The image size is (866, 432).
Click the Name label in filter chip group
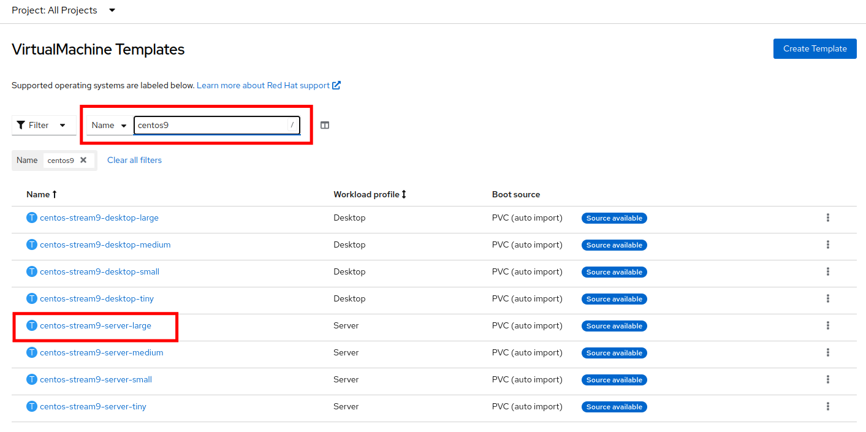[x=27, y=160]
